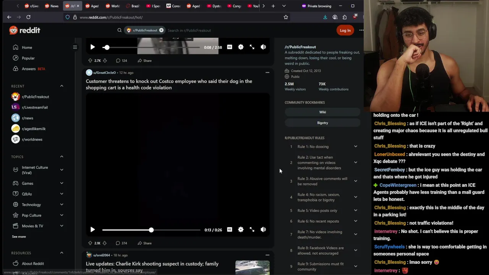Open the Charlie Kirk live updates post

pos(152,267)
